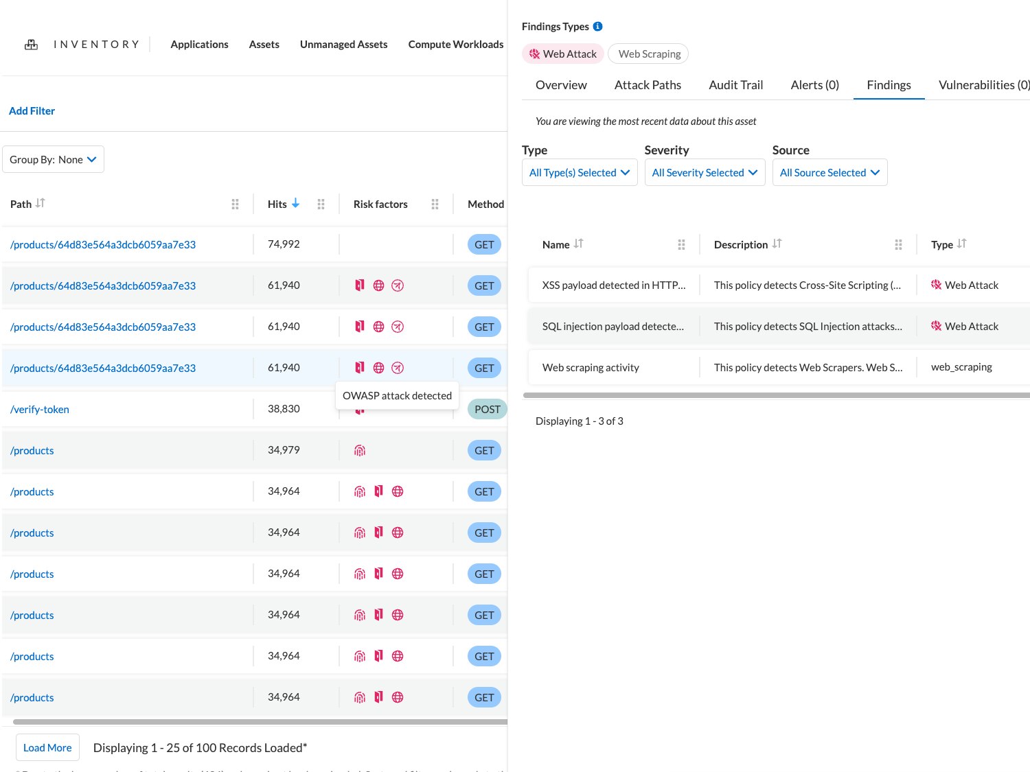Toggle the Web Attack findings filter chip
Image resolution: width=1030 pixels, height=772 pixels.
tap(562, 54)
